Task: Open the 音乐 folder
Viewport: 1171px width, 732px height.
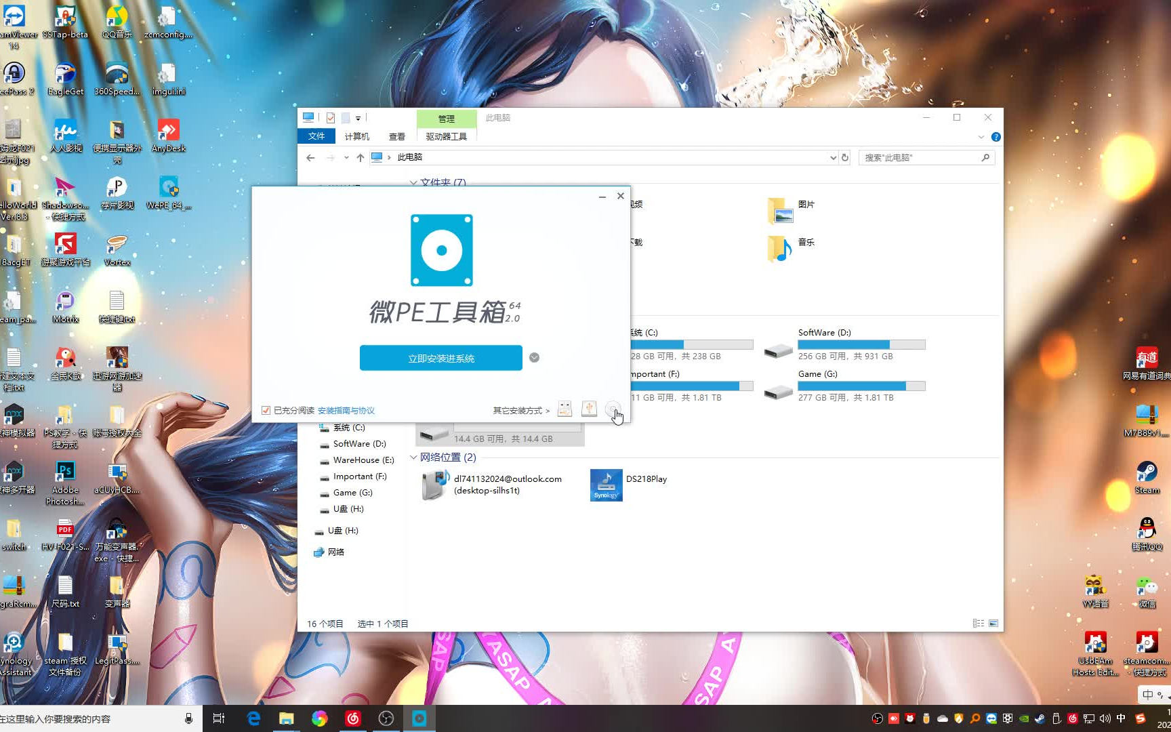Action: pos(792,249)
